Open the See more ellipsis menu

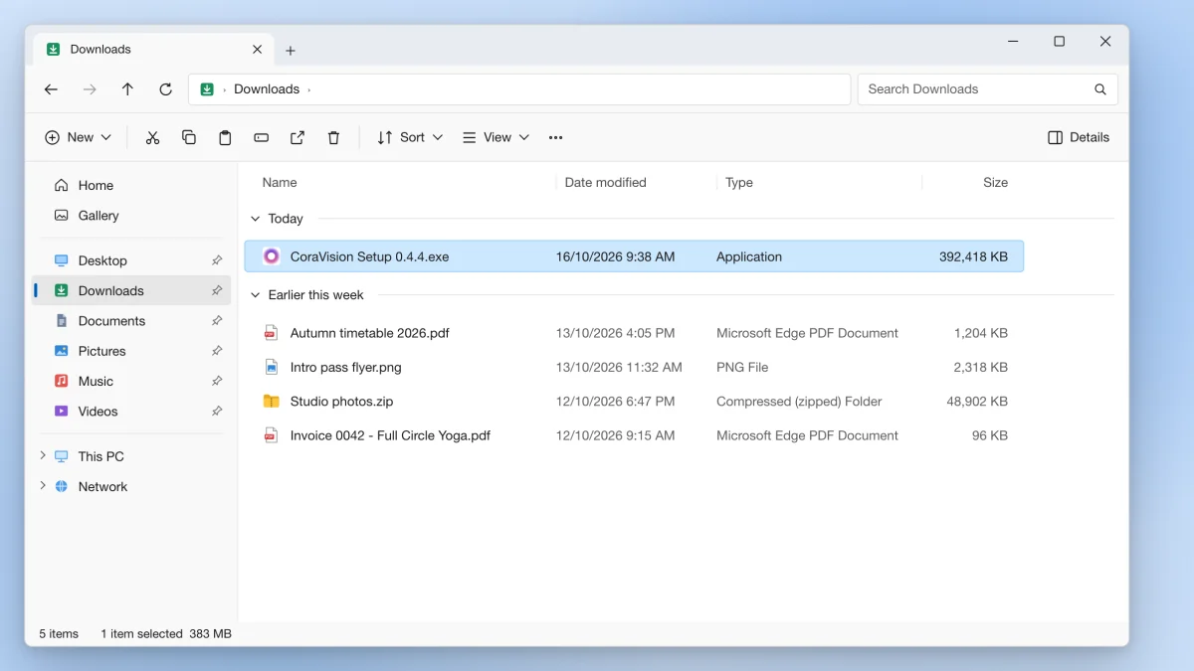pos(556,137)
